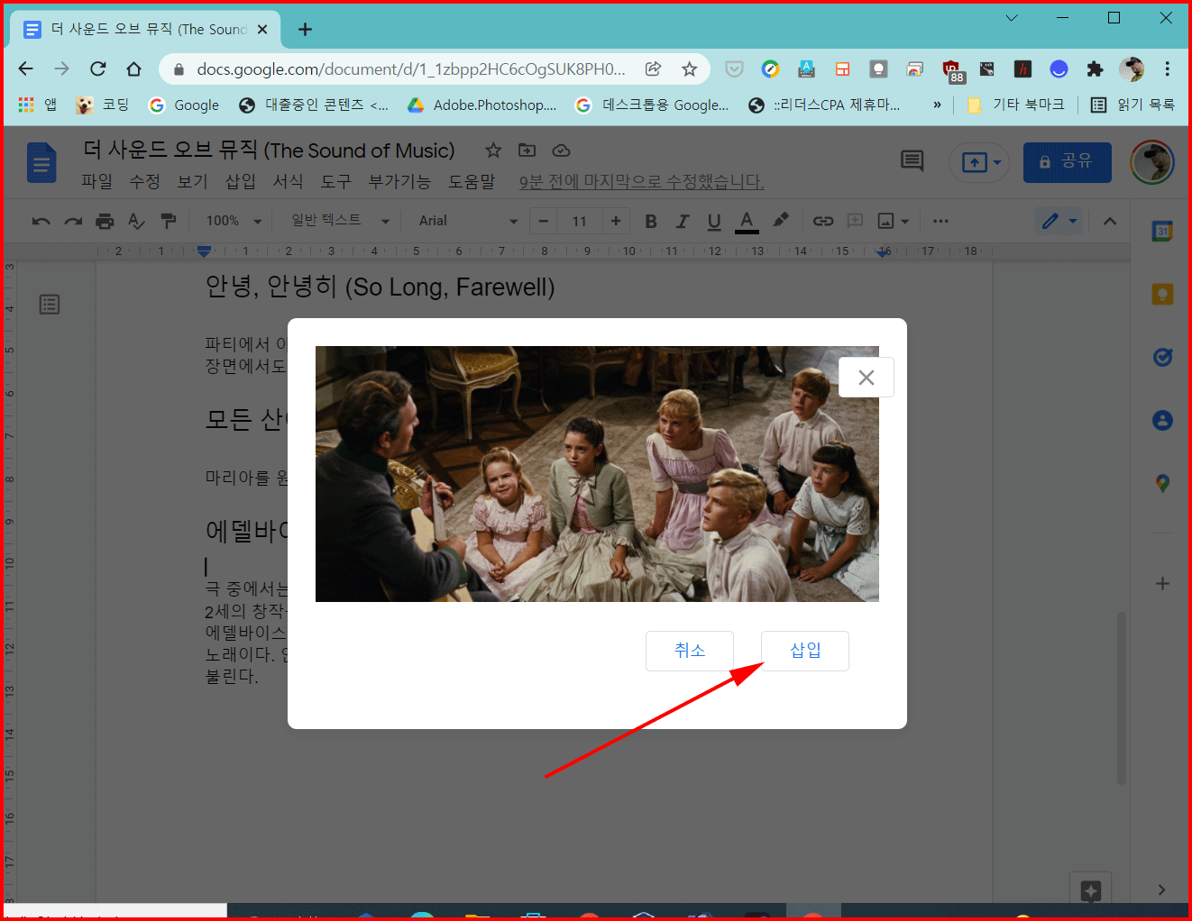Open the 삽입 menu in menu bar
The height and width of the screenshot is (921, 1192).
pyautogui.click(x=240, y=181)
